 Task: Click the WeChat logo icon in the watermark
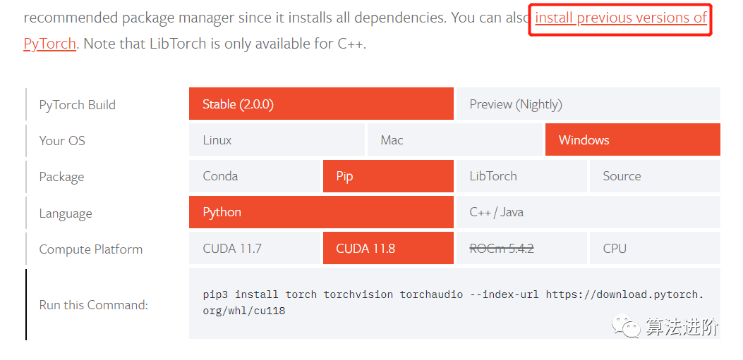[x=627, y=325]
